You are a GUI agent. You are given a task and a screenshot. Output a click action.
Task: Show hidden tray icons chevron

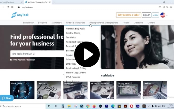point(149,106)
